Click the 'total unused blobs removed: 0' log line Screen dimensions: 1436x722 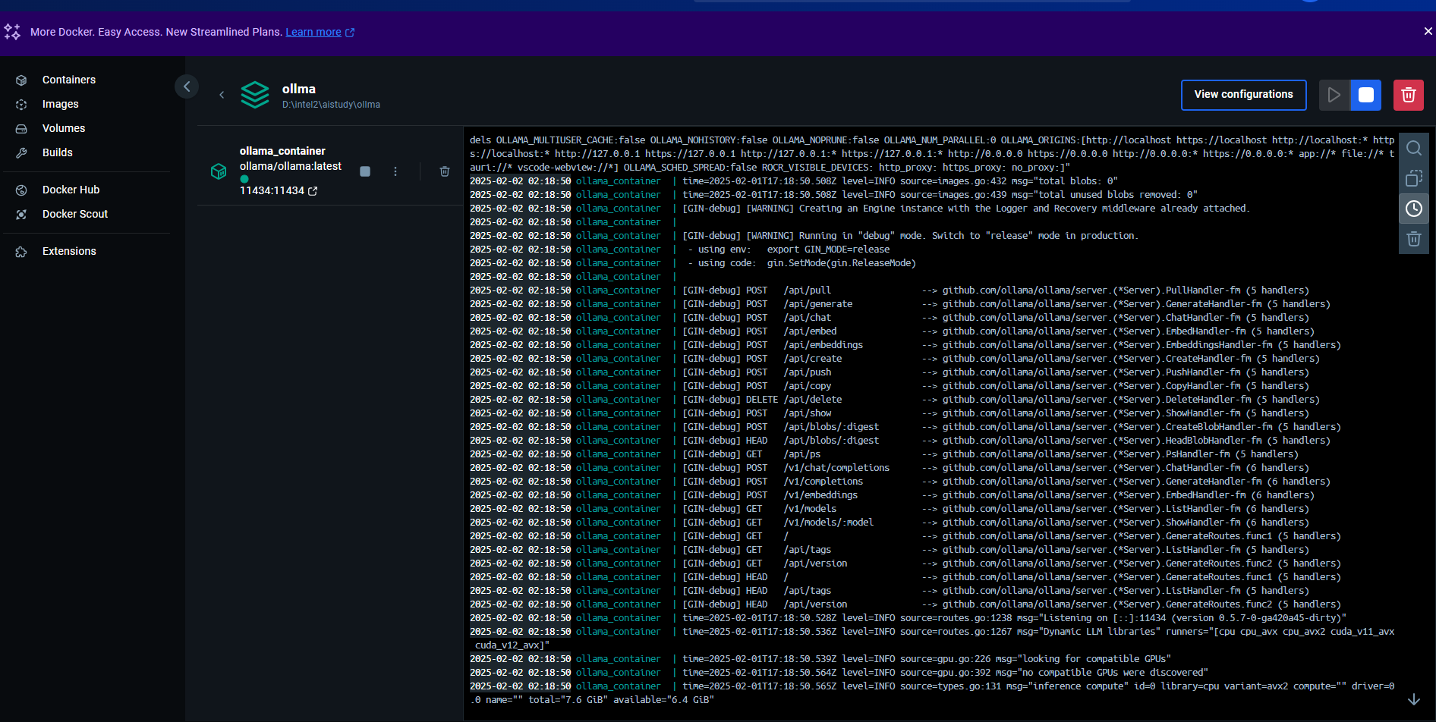pyautogui.click(x=833, y=195)
